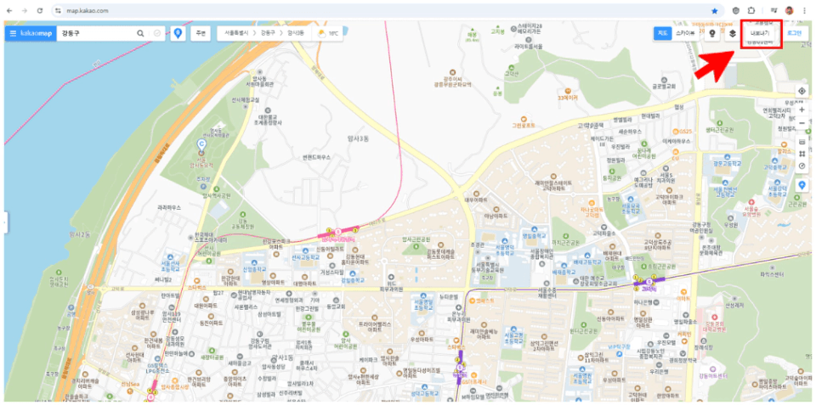This screenshot has width=816, height=405.
Task: Select the area measurement tool
Action: click(802, 154)
